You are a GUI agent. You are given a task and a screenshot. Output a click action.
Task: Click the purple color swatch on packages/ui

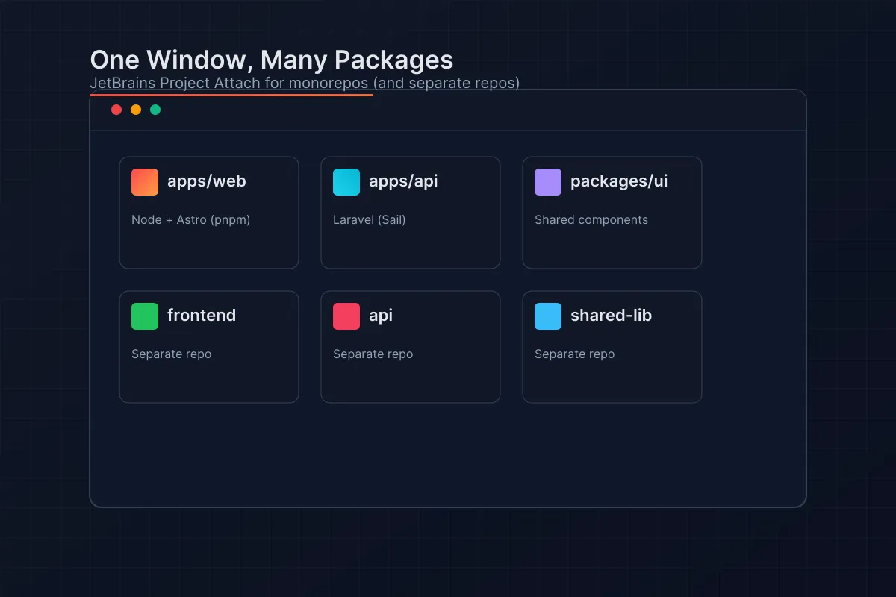click(547, 181)
